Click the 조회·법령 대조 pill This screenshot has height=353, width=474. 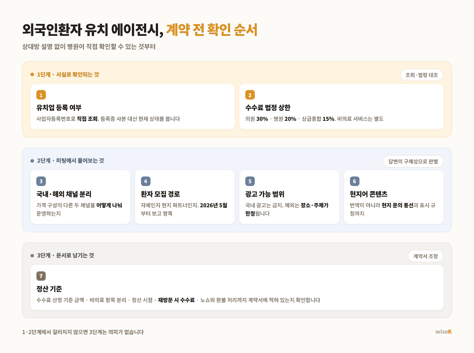422,75
